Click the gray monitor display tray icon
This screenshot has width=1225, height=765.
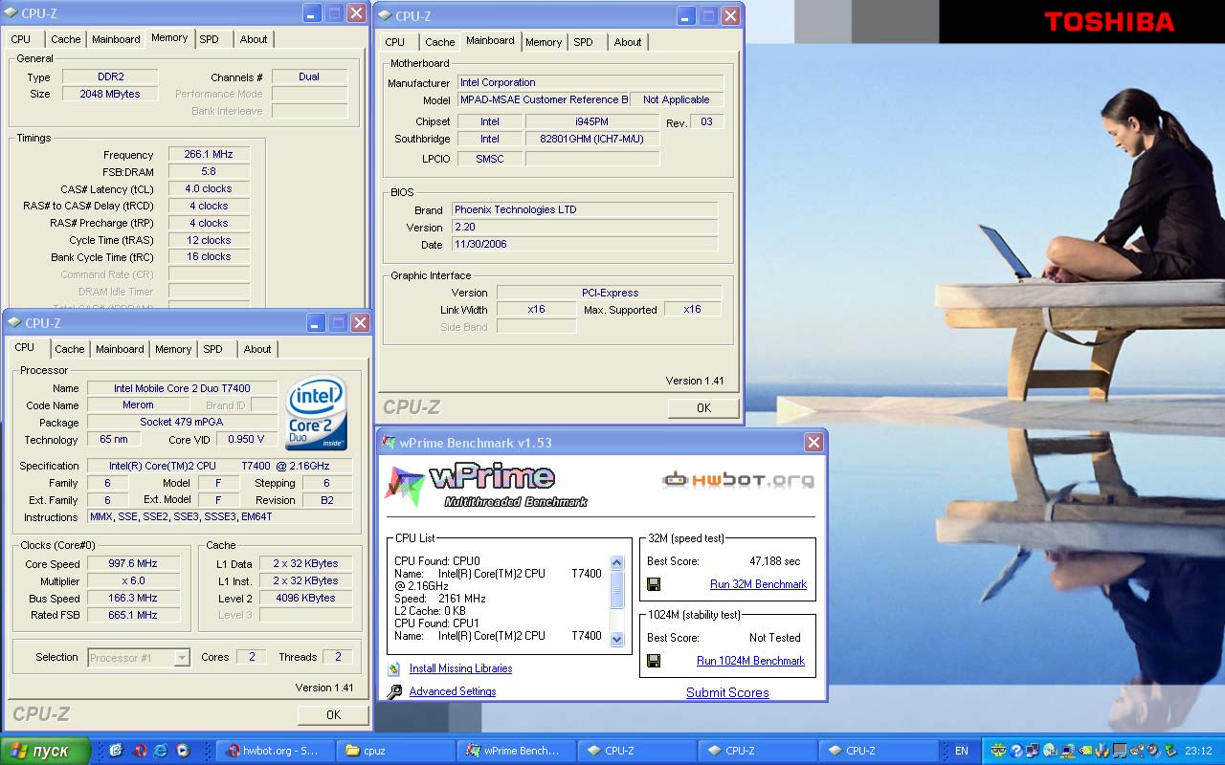pyautogui.click(x=1120, y=751)
